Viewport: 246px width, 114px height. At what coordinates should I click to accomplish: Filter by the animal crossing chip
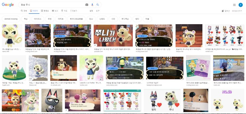pyautogui.click(x=11, y=19)
